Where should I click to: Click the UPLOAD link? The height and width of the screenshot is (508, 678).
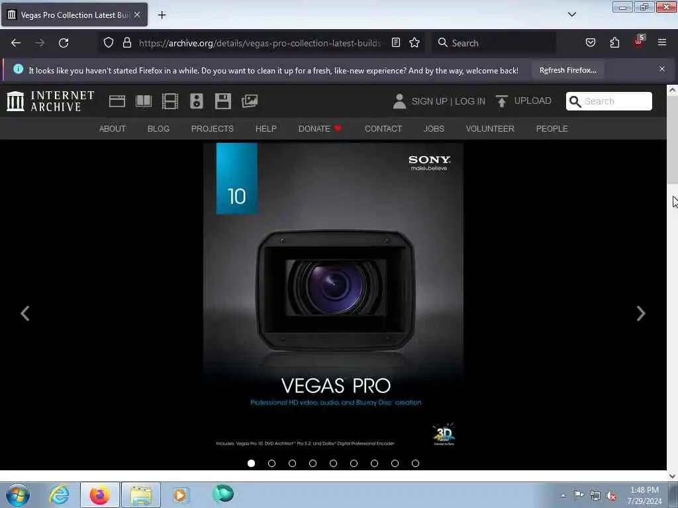[533, 101]
